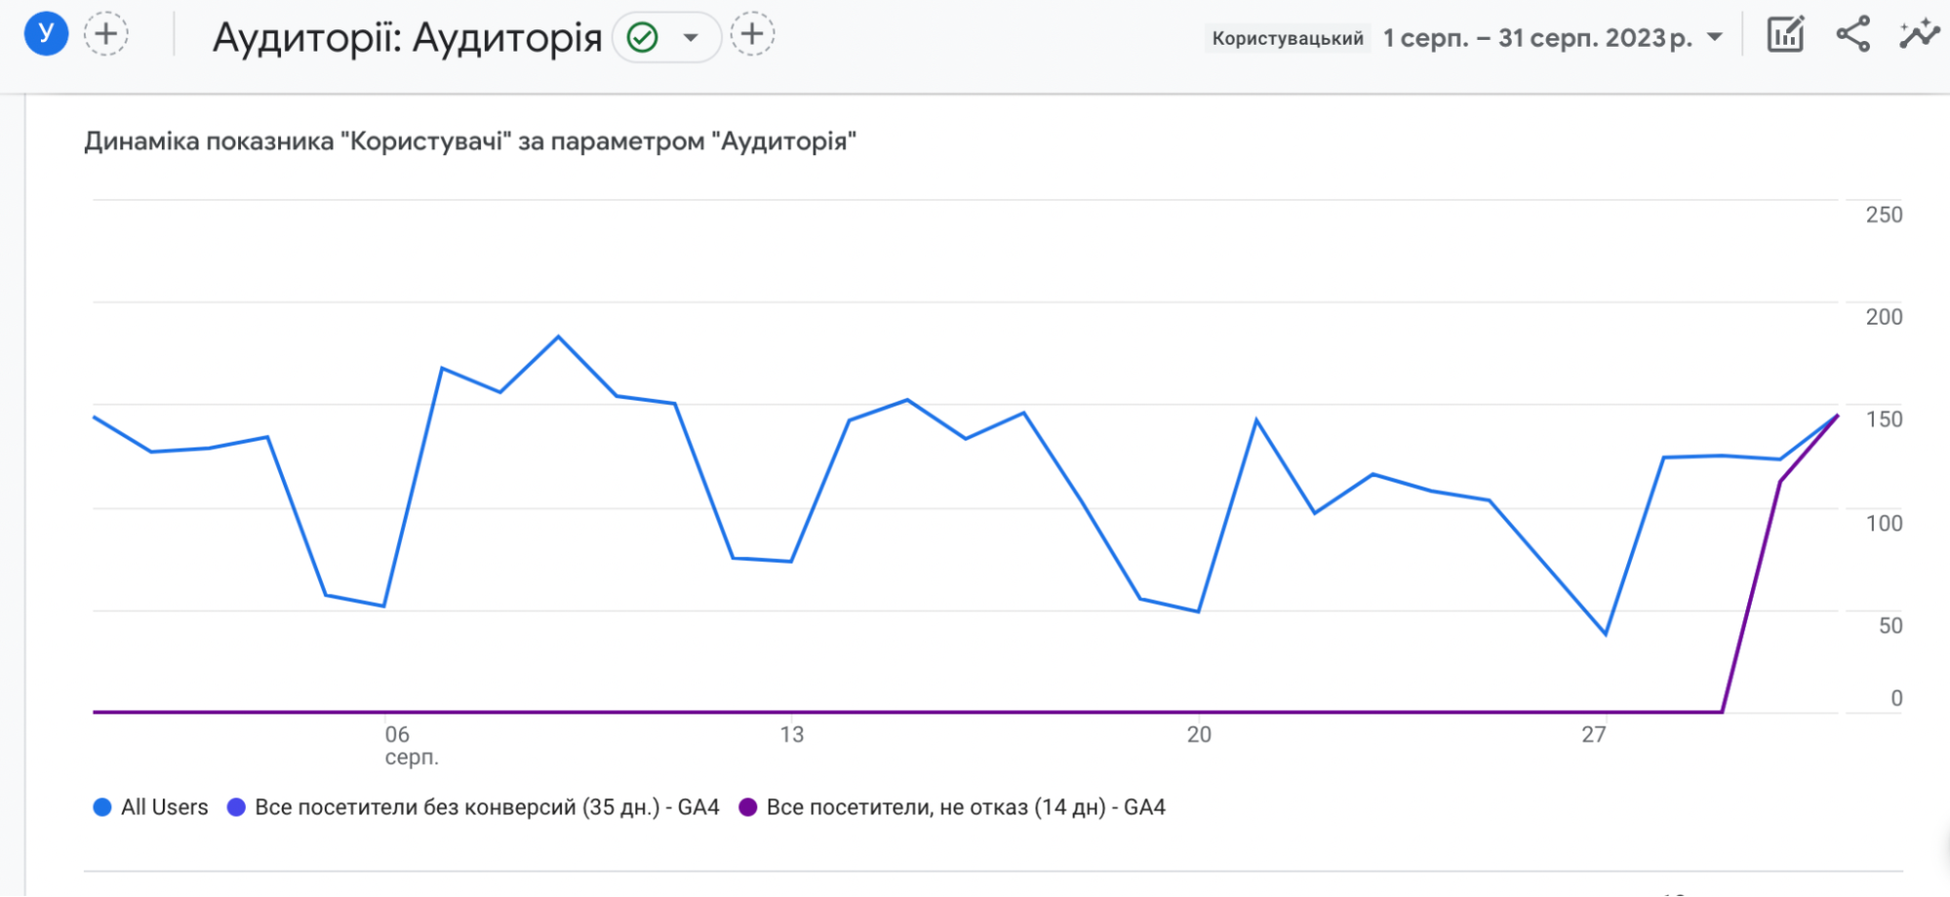Select date range '1 серп. – 31 серп. 2023 р.'
The width and height of the screenshot is (1950, 897).
(x=1536, y=38)
